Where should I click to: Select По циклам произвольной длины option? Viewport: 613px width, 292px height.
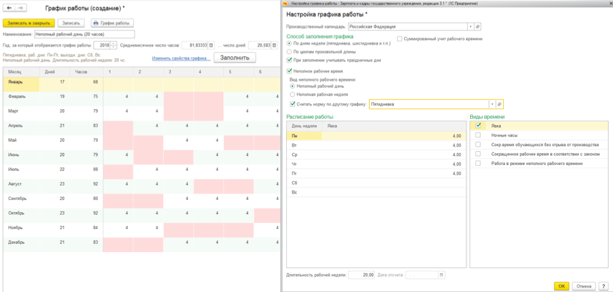(x=290, y=51)
